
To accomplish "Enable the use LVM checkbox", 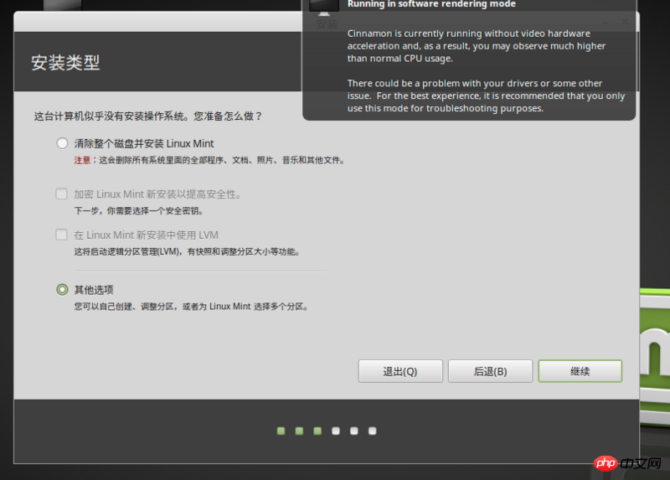I will tap(61, 235).
